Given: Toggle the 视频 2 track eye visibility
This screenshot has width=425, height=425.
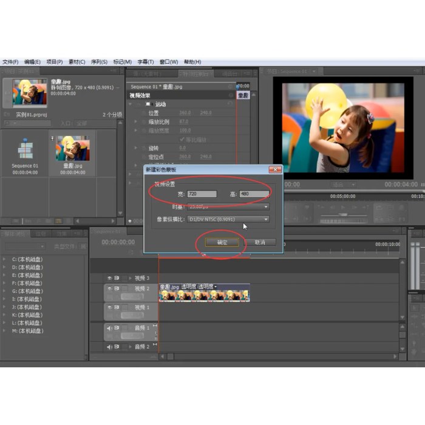Looking at the screenshot, I should tap(109, 288).
